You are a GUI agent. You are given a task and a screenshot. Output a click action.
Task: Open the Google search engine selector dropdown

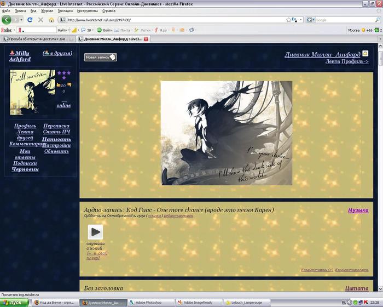(x=311, y=20)
